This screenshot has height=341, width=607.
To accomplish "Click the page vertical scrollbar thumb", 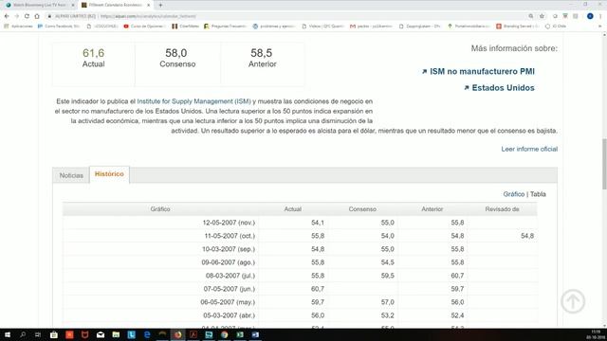I will [x=604, y=164].
